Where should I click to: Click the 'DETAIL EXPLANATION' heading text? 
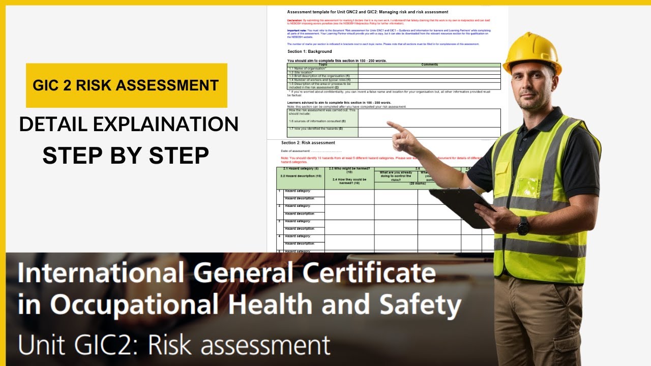(x=129, y=125)
